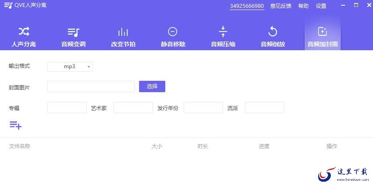This screenshot has width=373, height=183.
Task: Focus the 艺术家 artist input field
Action: 133,107
